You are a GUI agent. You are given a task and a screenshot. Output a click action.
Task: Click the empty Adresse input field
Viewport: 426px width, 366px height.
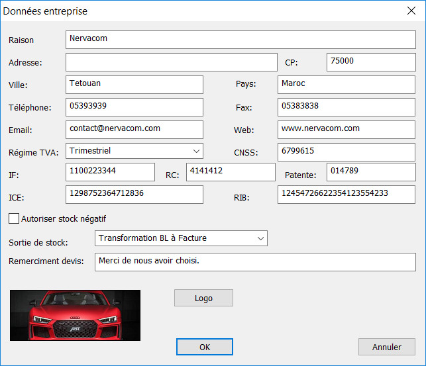pyautogui.click(x=171, y=62)
